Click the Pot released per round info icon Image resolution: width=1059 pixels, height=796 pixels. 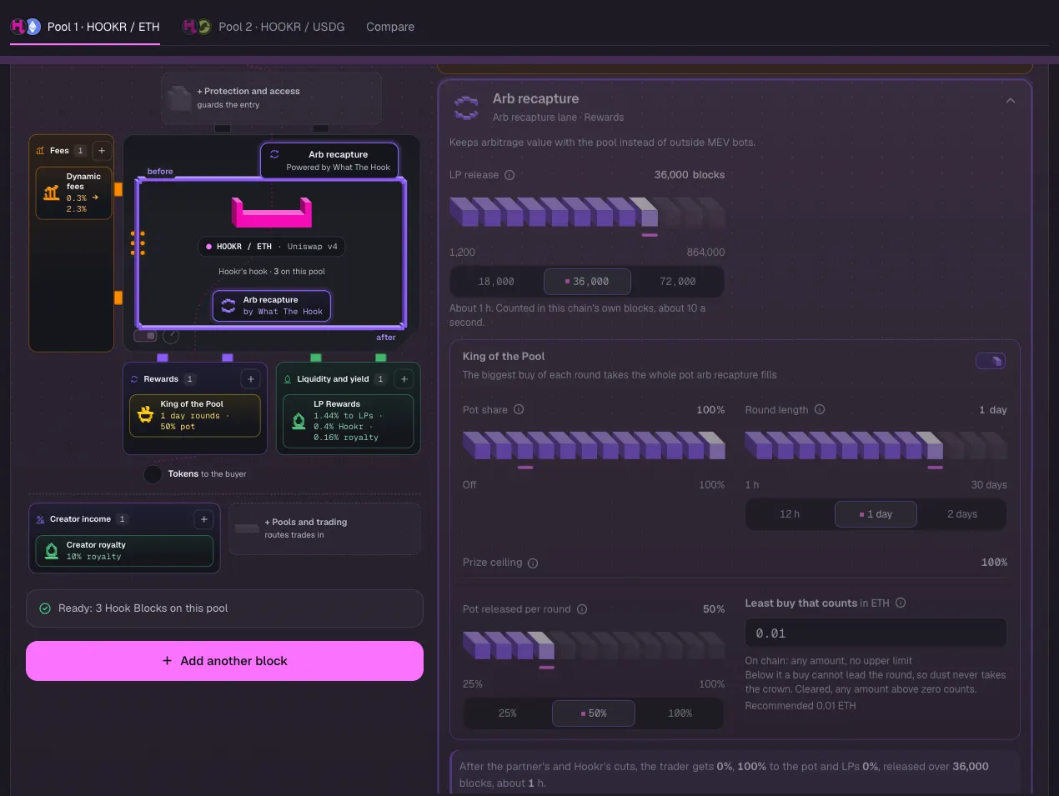(x=582, y=609)
